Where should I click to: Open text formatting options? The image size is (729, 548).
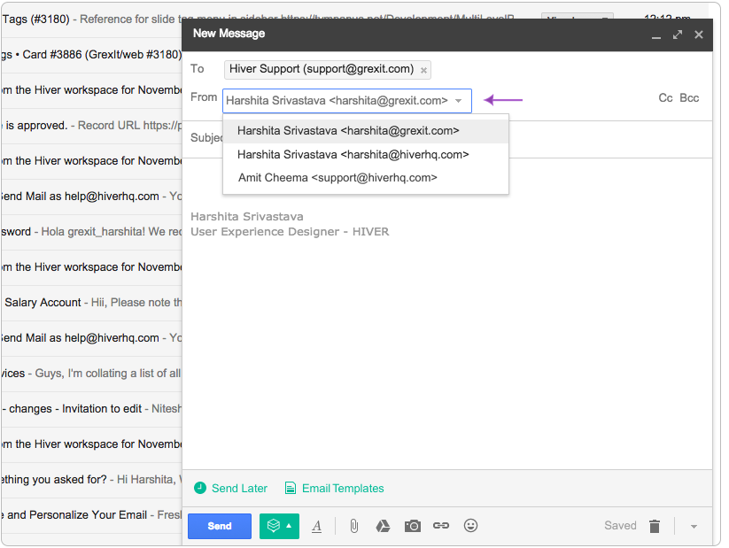click(x=316, y=526)
